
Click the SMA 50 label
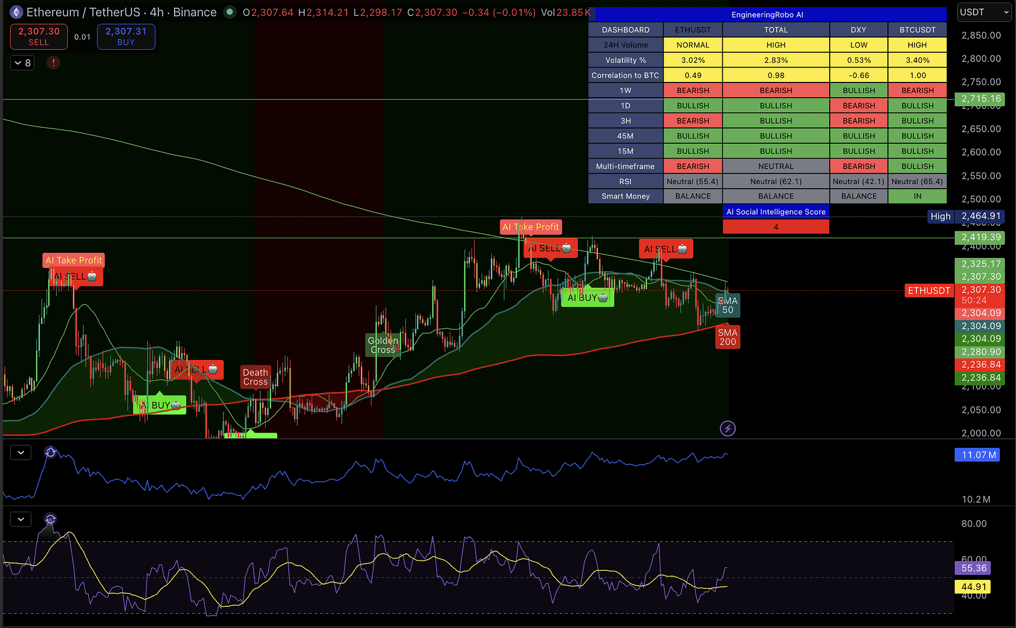pos(728,306)
